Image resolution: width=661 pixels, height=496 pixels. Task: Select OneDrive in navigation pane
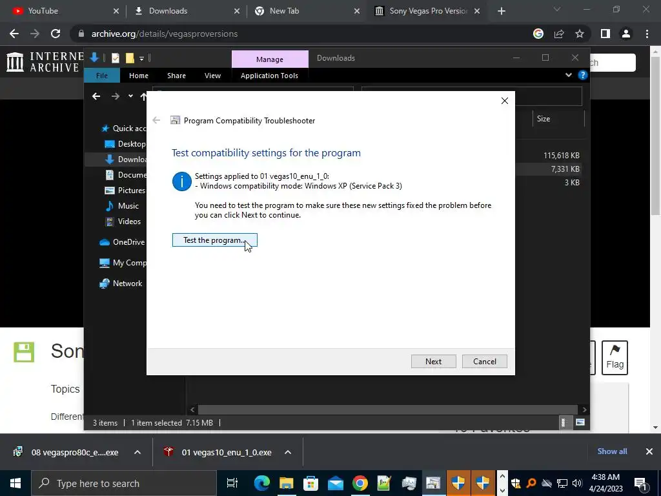[x=122, y=242]
